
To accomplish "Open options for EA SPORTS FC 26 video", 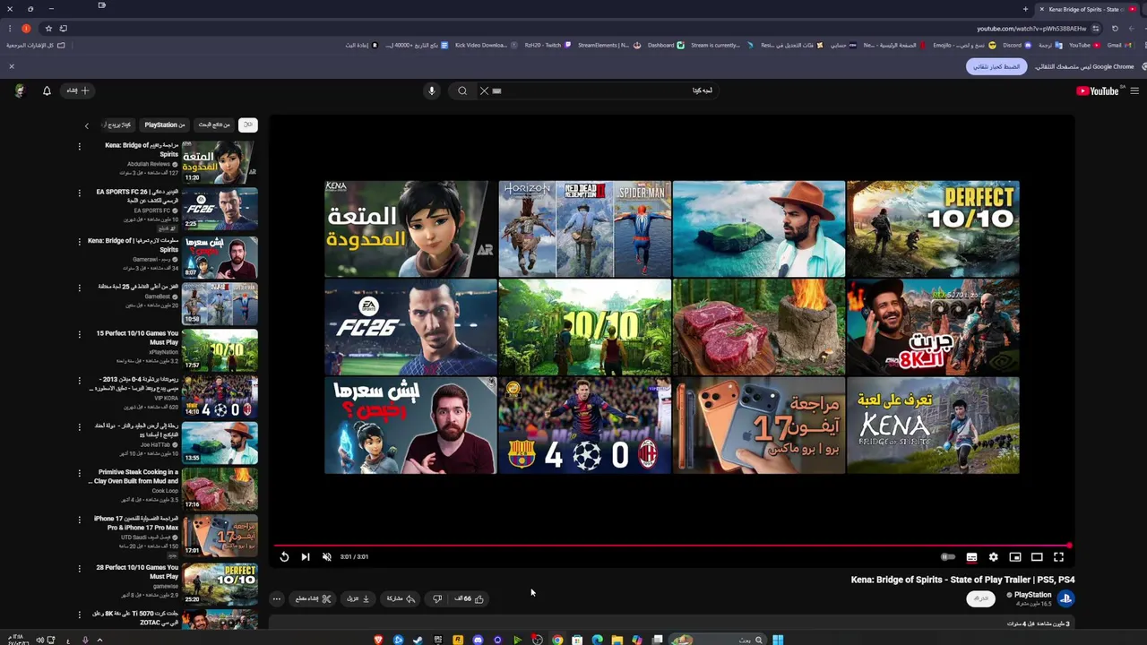I will [79, 193].
